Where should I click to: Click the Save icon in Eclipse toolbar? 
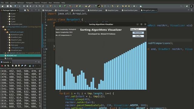tap(8, 6)
